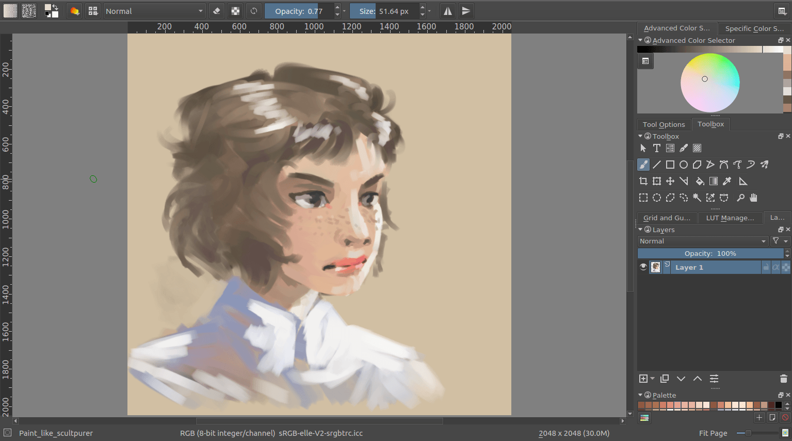Open the brush blending mode Normal dropdown
The image size is (792, 441).
(x=154, y=11)
